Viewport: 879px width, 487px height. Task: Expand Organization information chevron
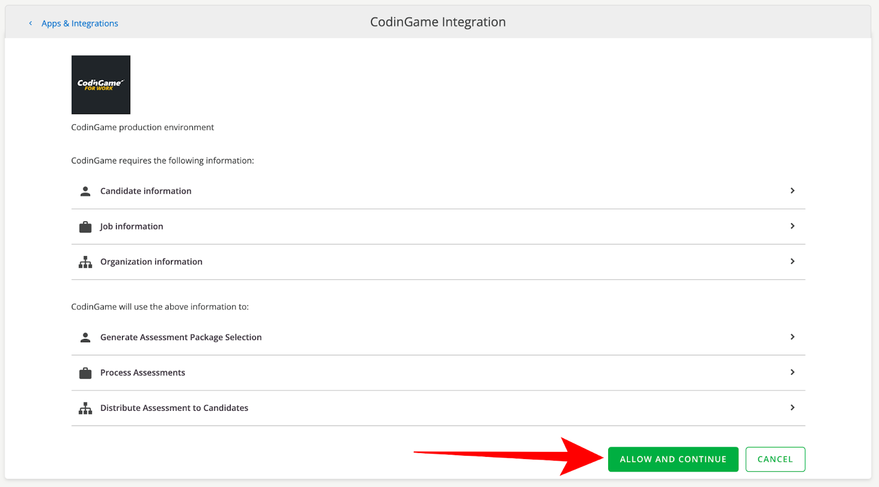[792, 261]
